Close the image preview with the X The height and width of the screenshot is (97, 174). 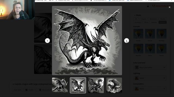(x=169, y=7)
